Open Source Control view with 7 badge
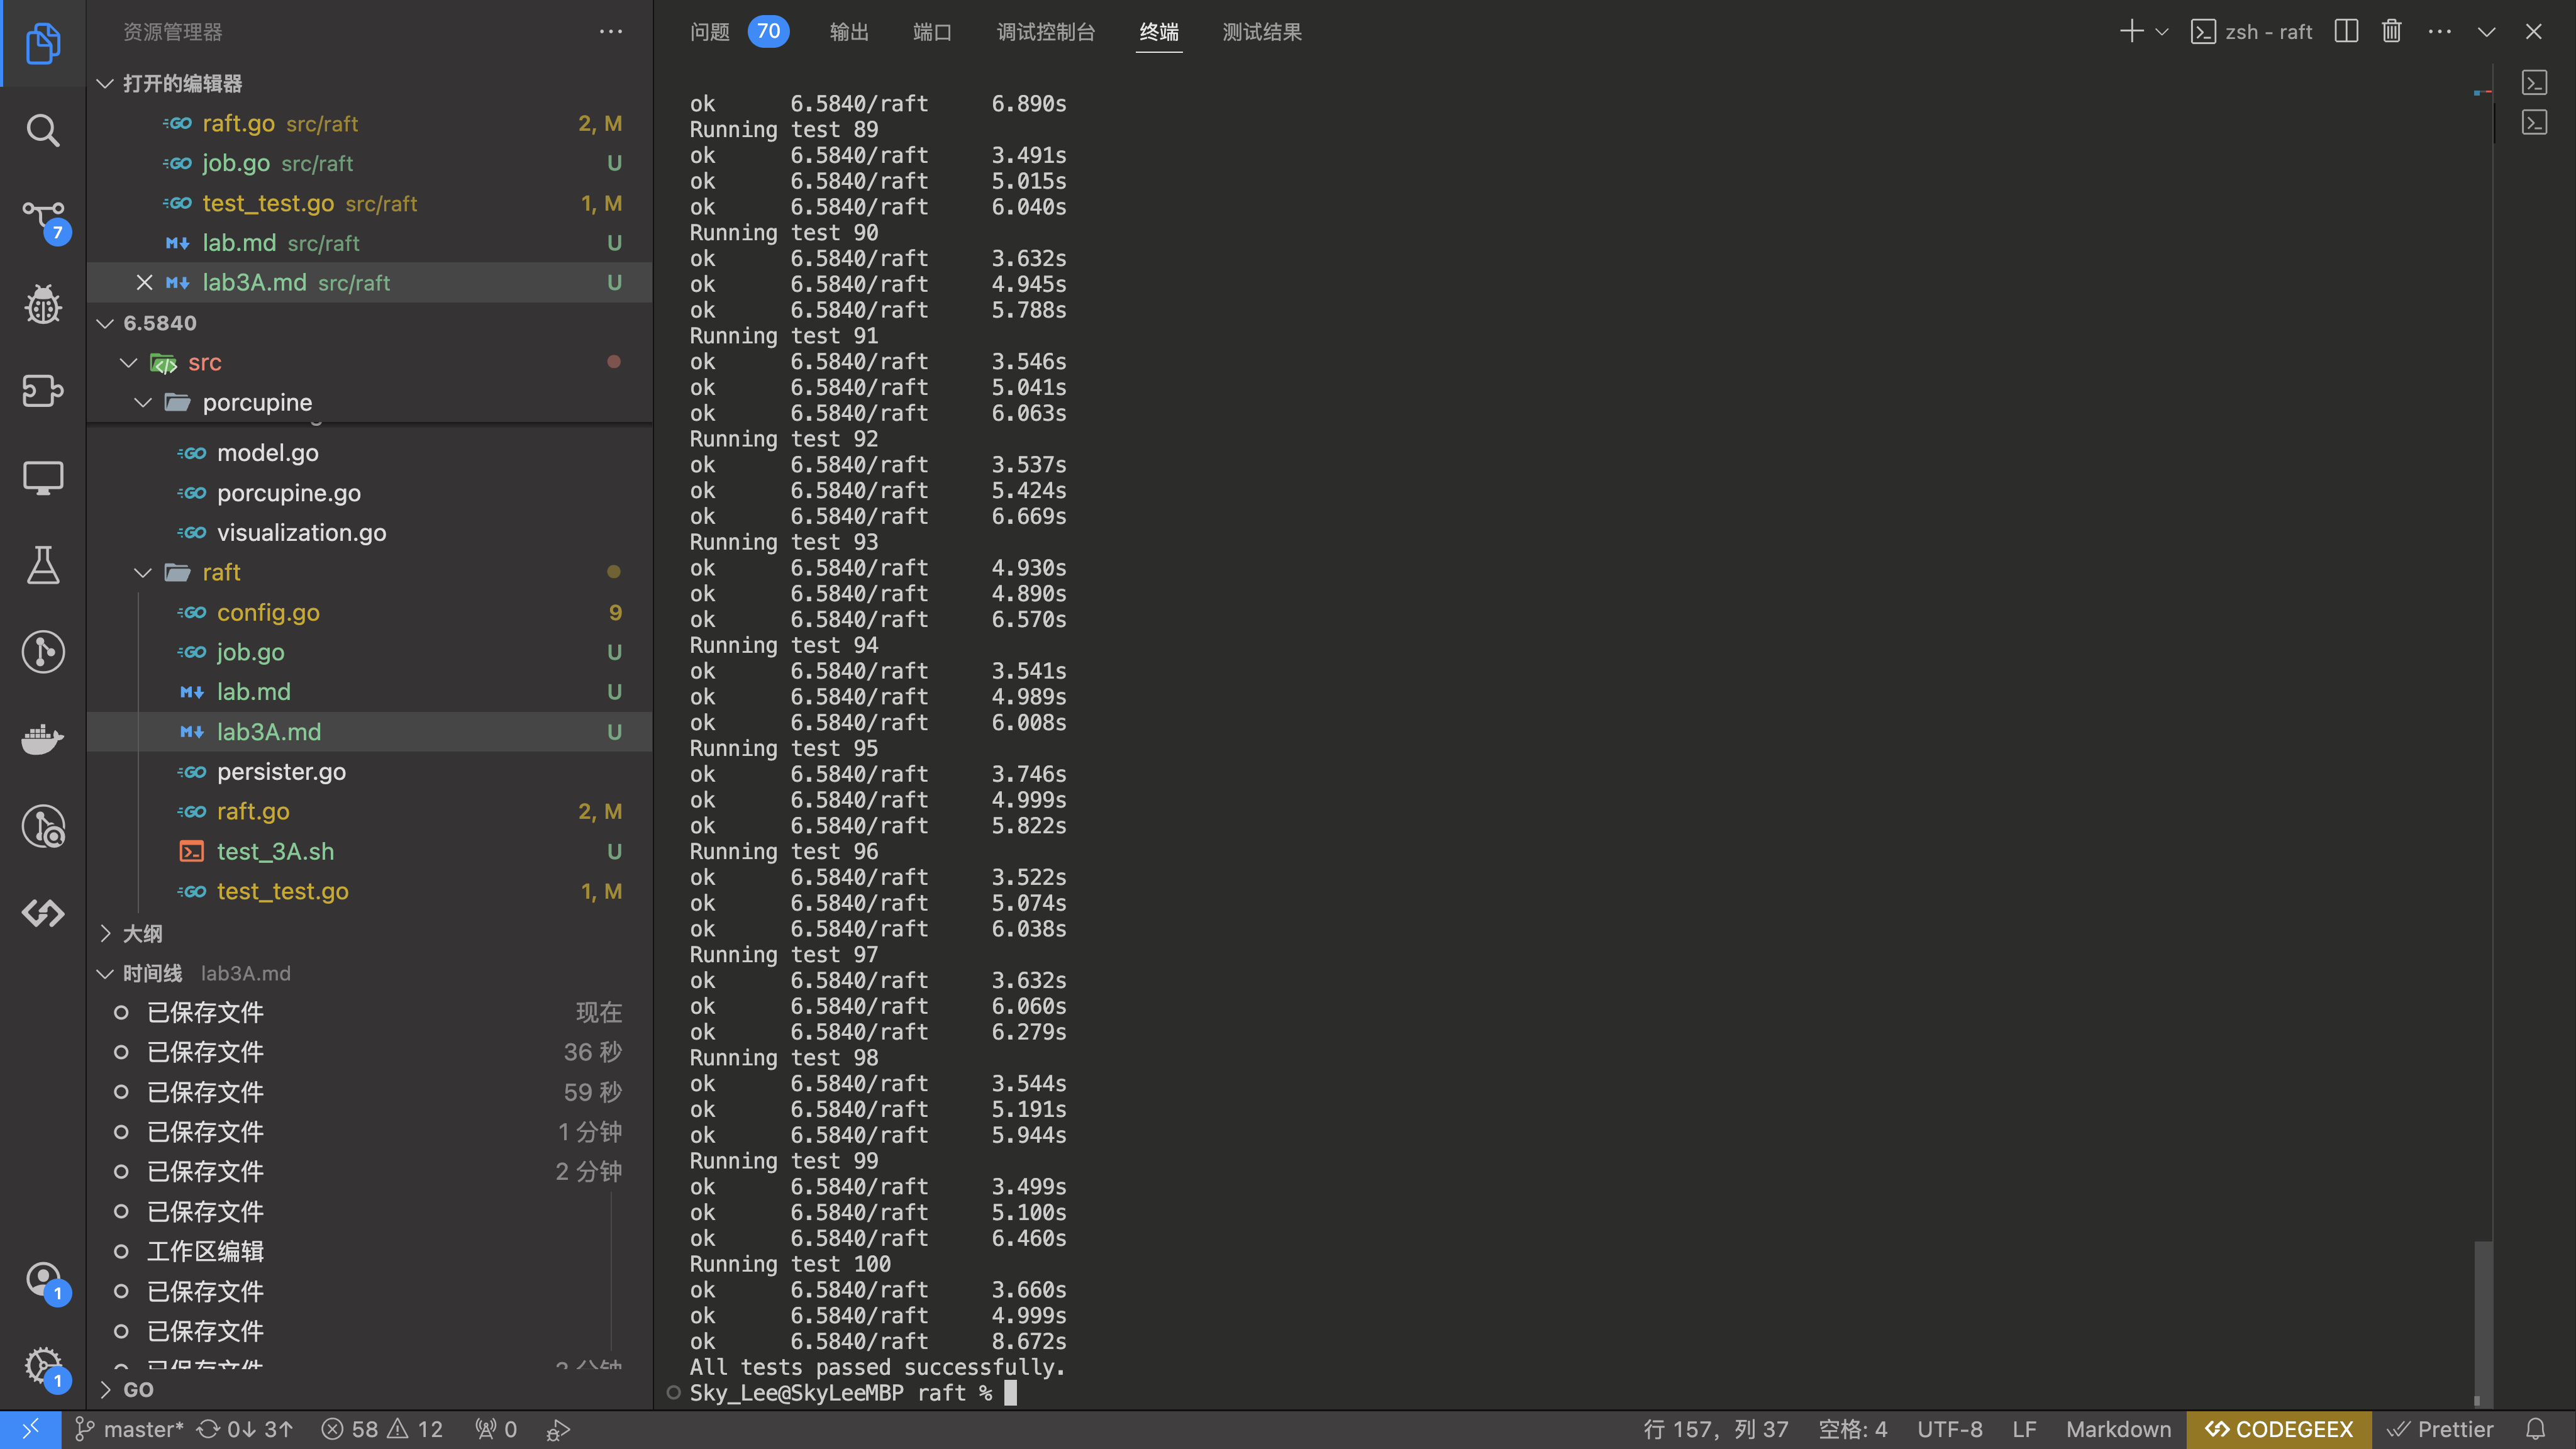Viewport: 2576px width, 1449px height. (42, 217)
